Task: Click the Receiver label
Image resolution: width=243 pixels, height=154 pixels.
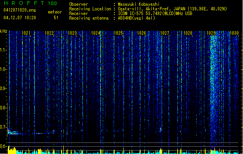Action: [x=78, y=13]
